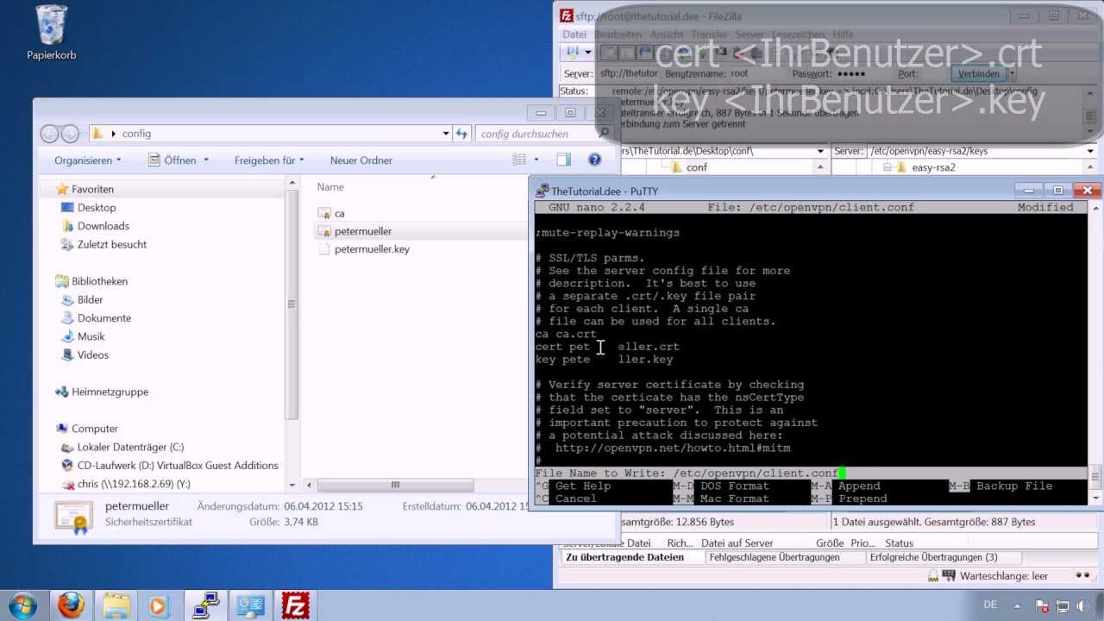The image size is (1104, 621).
Task: Open the Datei menu in FileZilla
Action: (x=574, y=34)
